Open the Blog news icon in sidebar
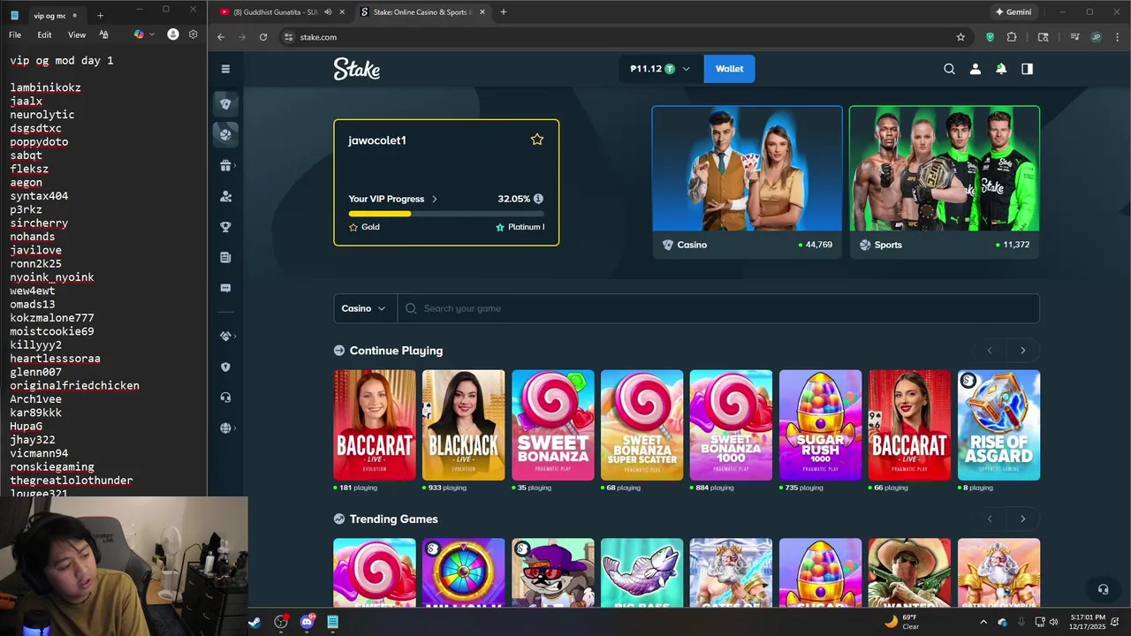Viewport: 1131px width, 636px height. tap(225, 257)
